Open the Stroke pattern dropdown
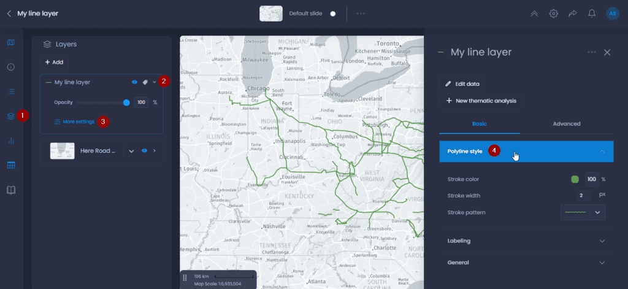This screenshot has width=628, height=289. point(583,212)
